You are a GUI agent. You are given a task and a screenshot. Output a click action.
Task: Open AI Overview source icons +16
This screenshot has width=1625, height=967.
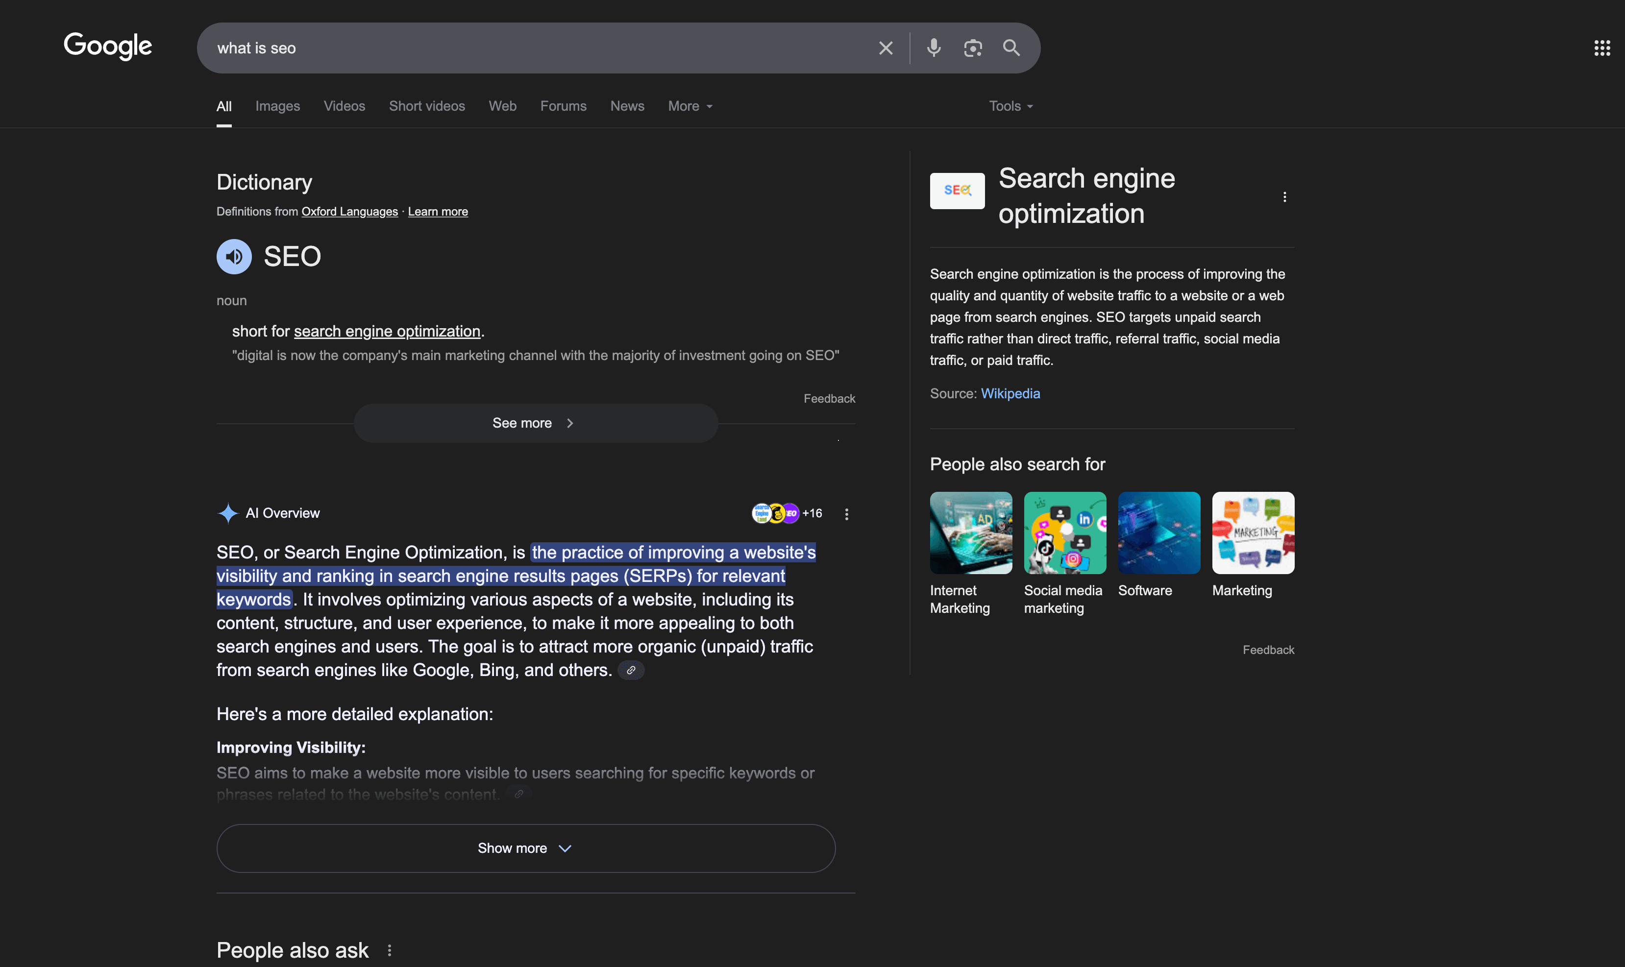point(787,513)
